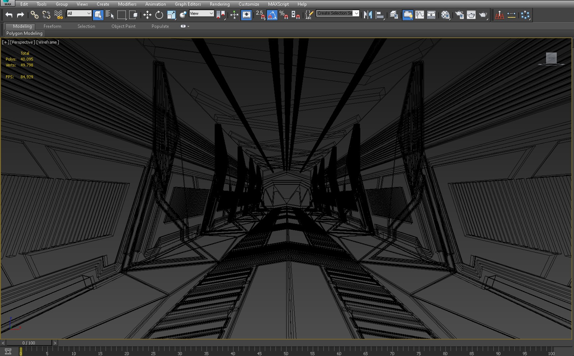Click the Perspective viewport label
Screen dimensions: 574x356
tap(22, 42)
